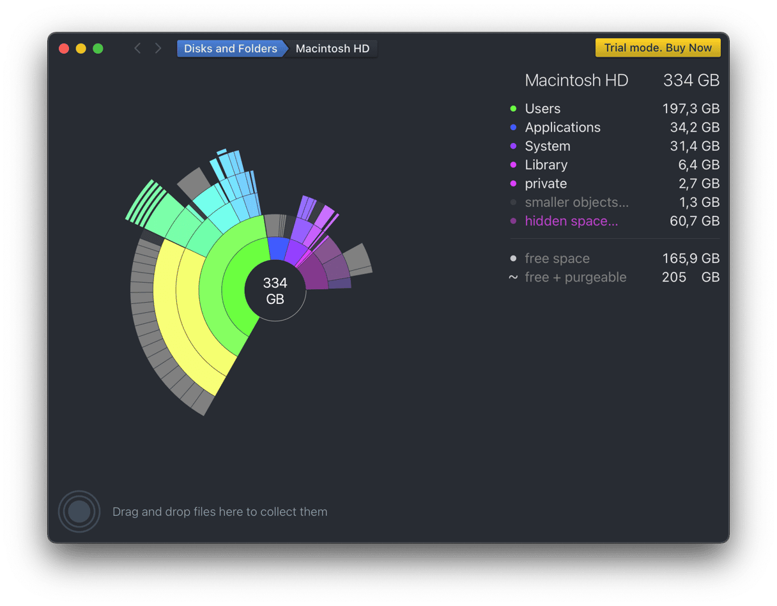Click the blue Applications wedge in chart

click(x=277, y=248)
